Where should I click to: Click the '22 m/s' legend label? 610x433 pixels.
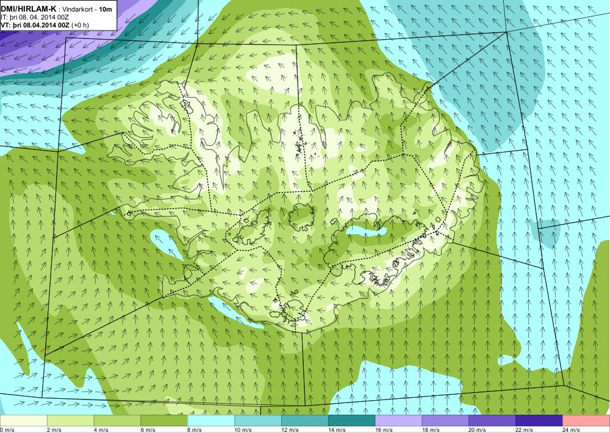[x=525, y=430]
